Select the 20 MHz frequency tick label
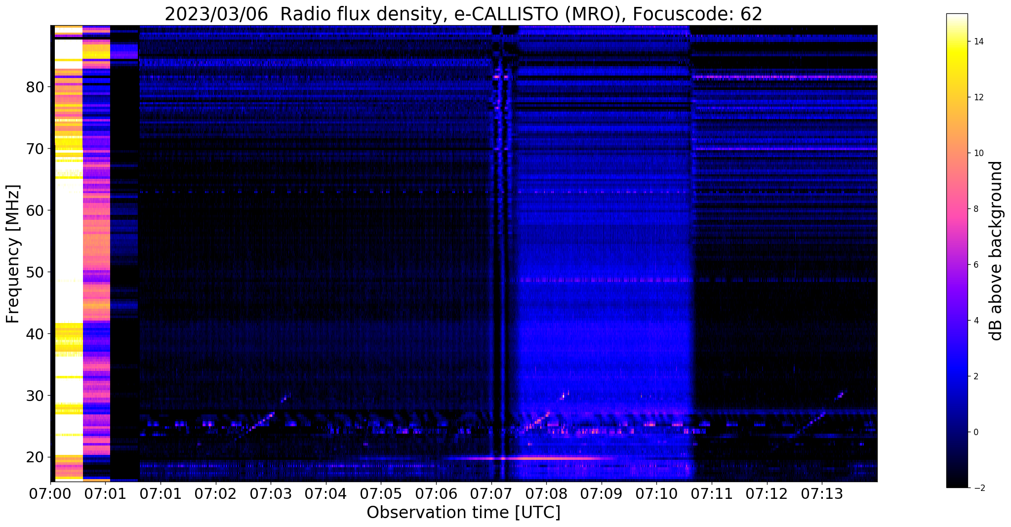The width and height of the screenshot is (1011, 527). [35, 457]
